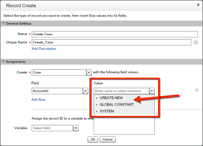Click the info icon beside Unique Name
203x146 pixels.
click(x=196, y=42)
